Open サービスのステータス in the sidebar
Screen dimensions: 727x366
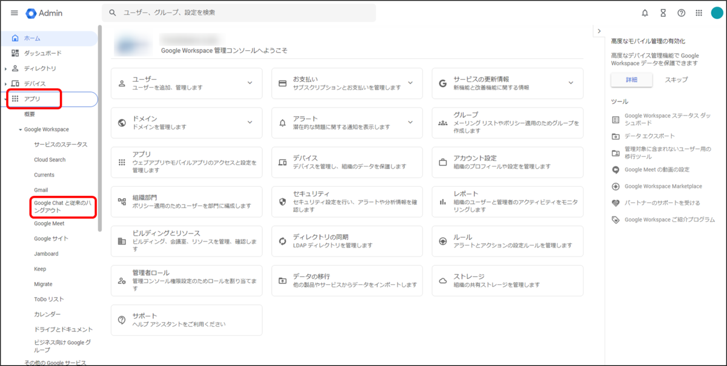pos(61,145)
